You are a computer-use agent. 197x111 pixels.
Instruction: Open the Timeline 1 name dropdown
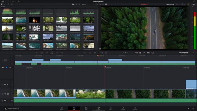[x=144, y=4]
